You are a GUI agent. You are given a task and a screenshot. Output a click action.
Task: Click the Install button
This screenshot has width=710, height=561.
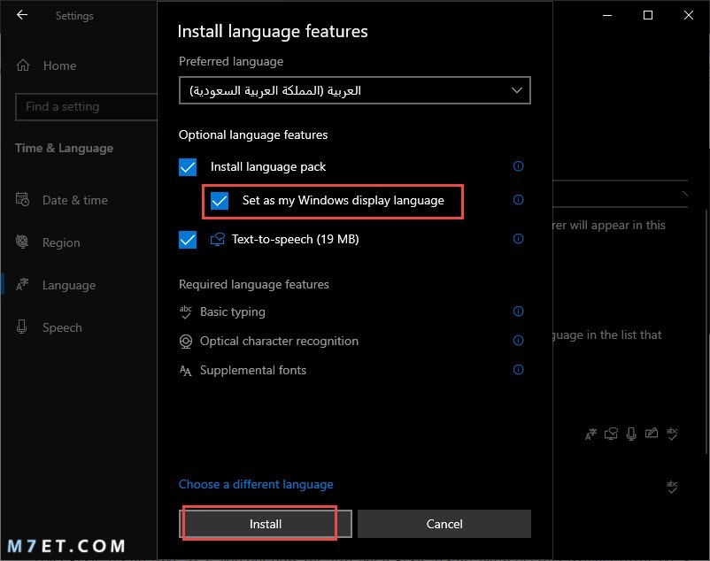click(266, 524)
